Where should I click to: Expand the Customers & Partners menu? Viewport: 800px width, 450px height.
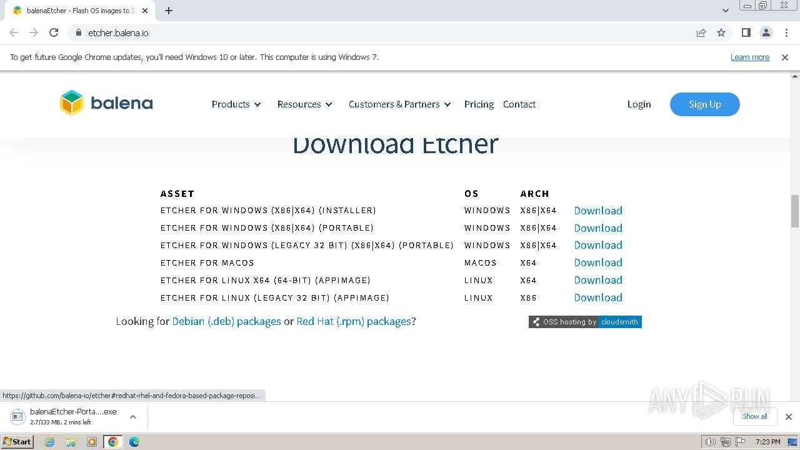(400, 104)
